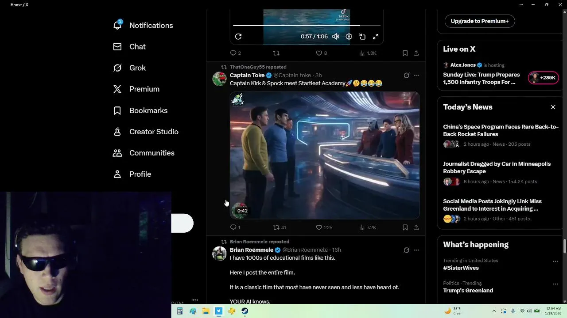Click the Notifications bell icon
Image resolution: width=567 pixels, height=318 pixels.
pyautogui.click(x=117, y=25)
